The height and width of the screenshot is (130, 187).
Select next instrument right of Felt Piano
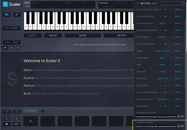point(19,28)
